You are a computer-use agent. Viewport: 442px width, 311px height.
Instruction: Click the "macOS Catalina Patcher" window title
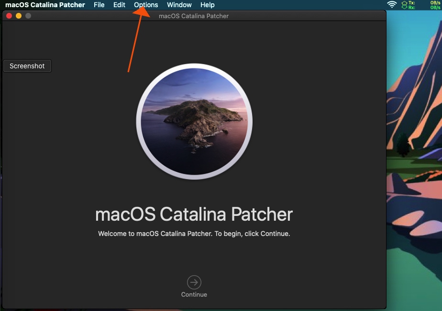[x=194, y=16]
